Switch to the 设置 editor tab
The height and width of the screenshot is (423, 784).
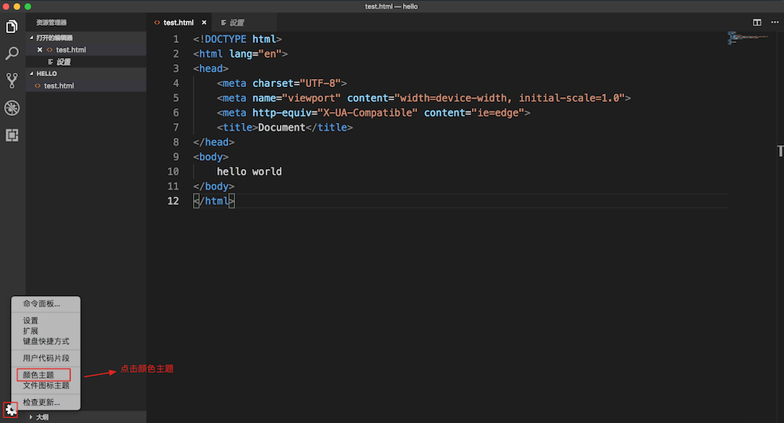[x=237, y=23]
